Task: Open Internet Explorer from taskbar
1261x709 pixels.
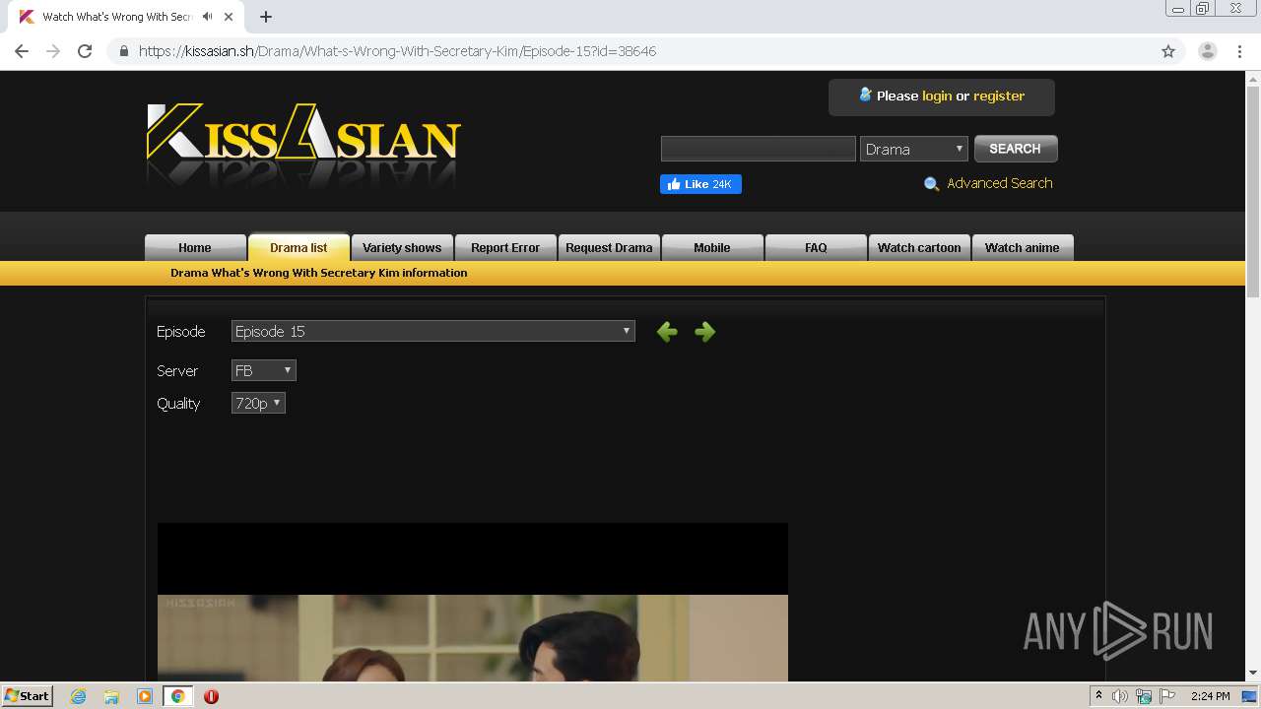Action: [x=79, y=696]
